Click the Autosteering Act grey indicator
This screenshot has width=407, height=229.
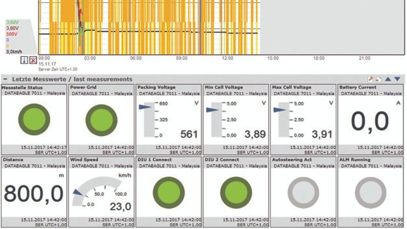click(x=303, y=192)
